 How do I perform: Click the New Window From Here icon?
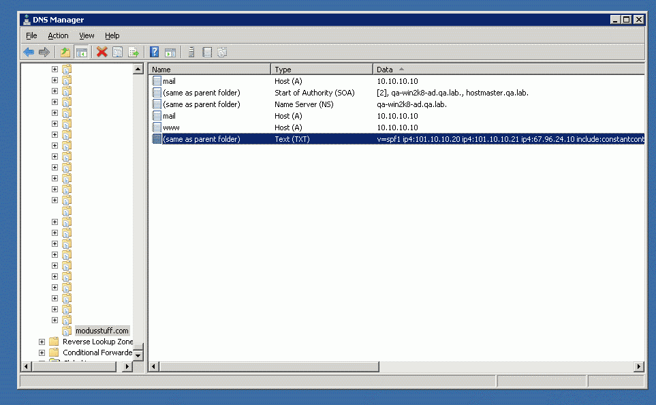[170, 52]
